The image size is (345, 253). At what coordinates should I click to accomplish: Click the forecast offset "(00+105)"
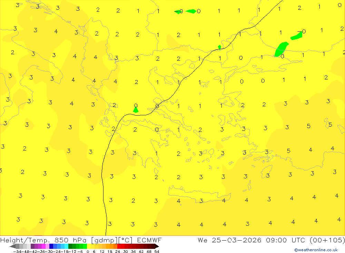pyautogui.click(x=327, y=240)
